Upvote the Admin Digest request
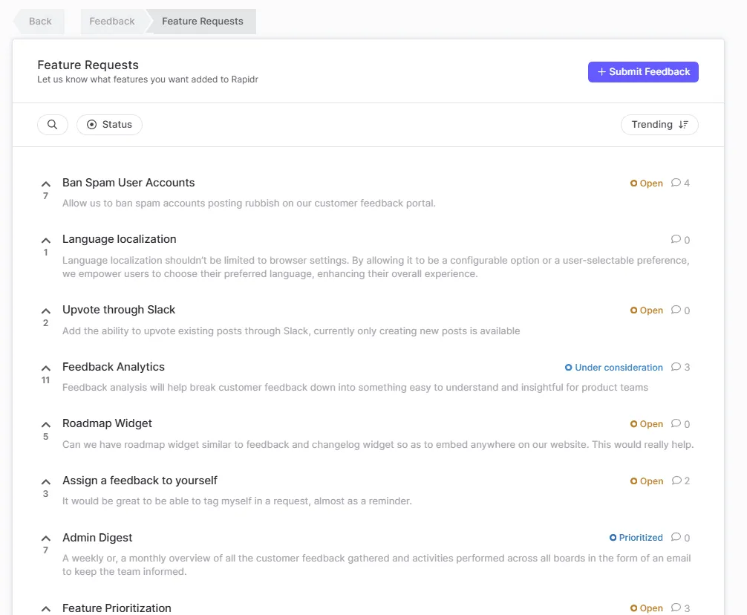The image size is (747, 615). point(46,538)
